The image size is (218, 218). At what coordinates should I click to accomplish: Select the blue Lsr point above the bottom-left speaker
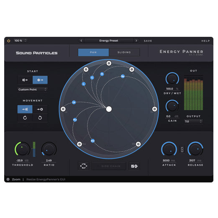pos(75,120)
